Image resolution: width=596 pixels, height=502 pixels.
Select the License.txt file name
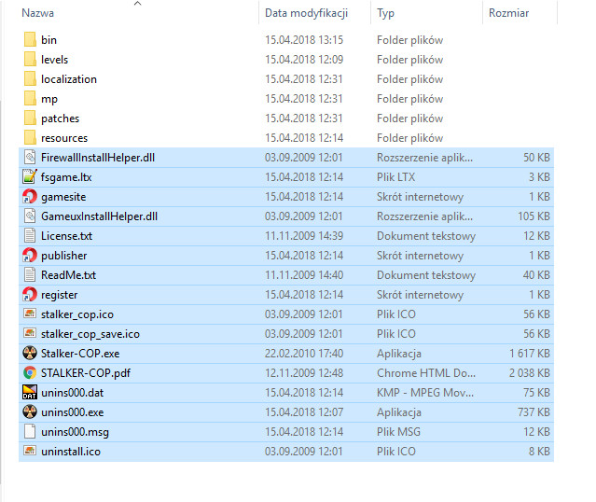tap(66, 236)
